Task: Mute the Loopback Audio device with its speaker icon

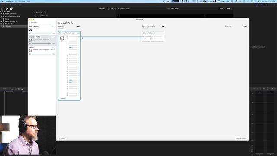Action: click(30, 44)
